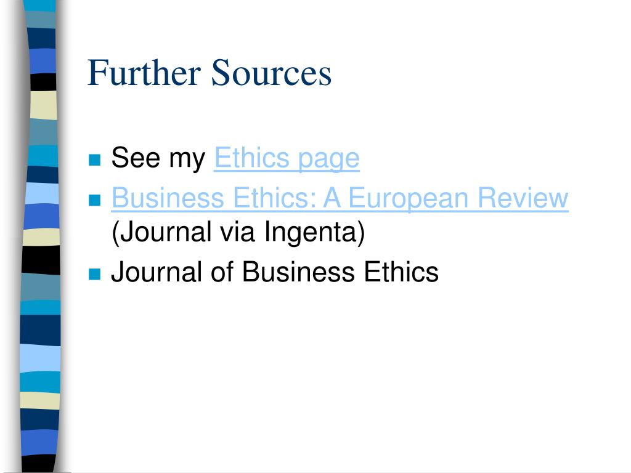Click the word Journal in the last bullet
The image size is (631, 473).
[x=156, y=272]
